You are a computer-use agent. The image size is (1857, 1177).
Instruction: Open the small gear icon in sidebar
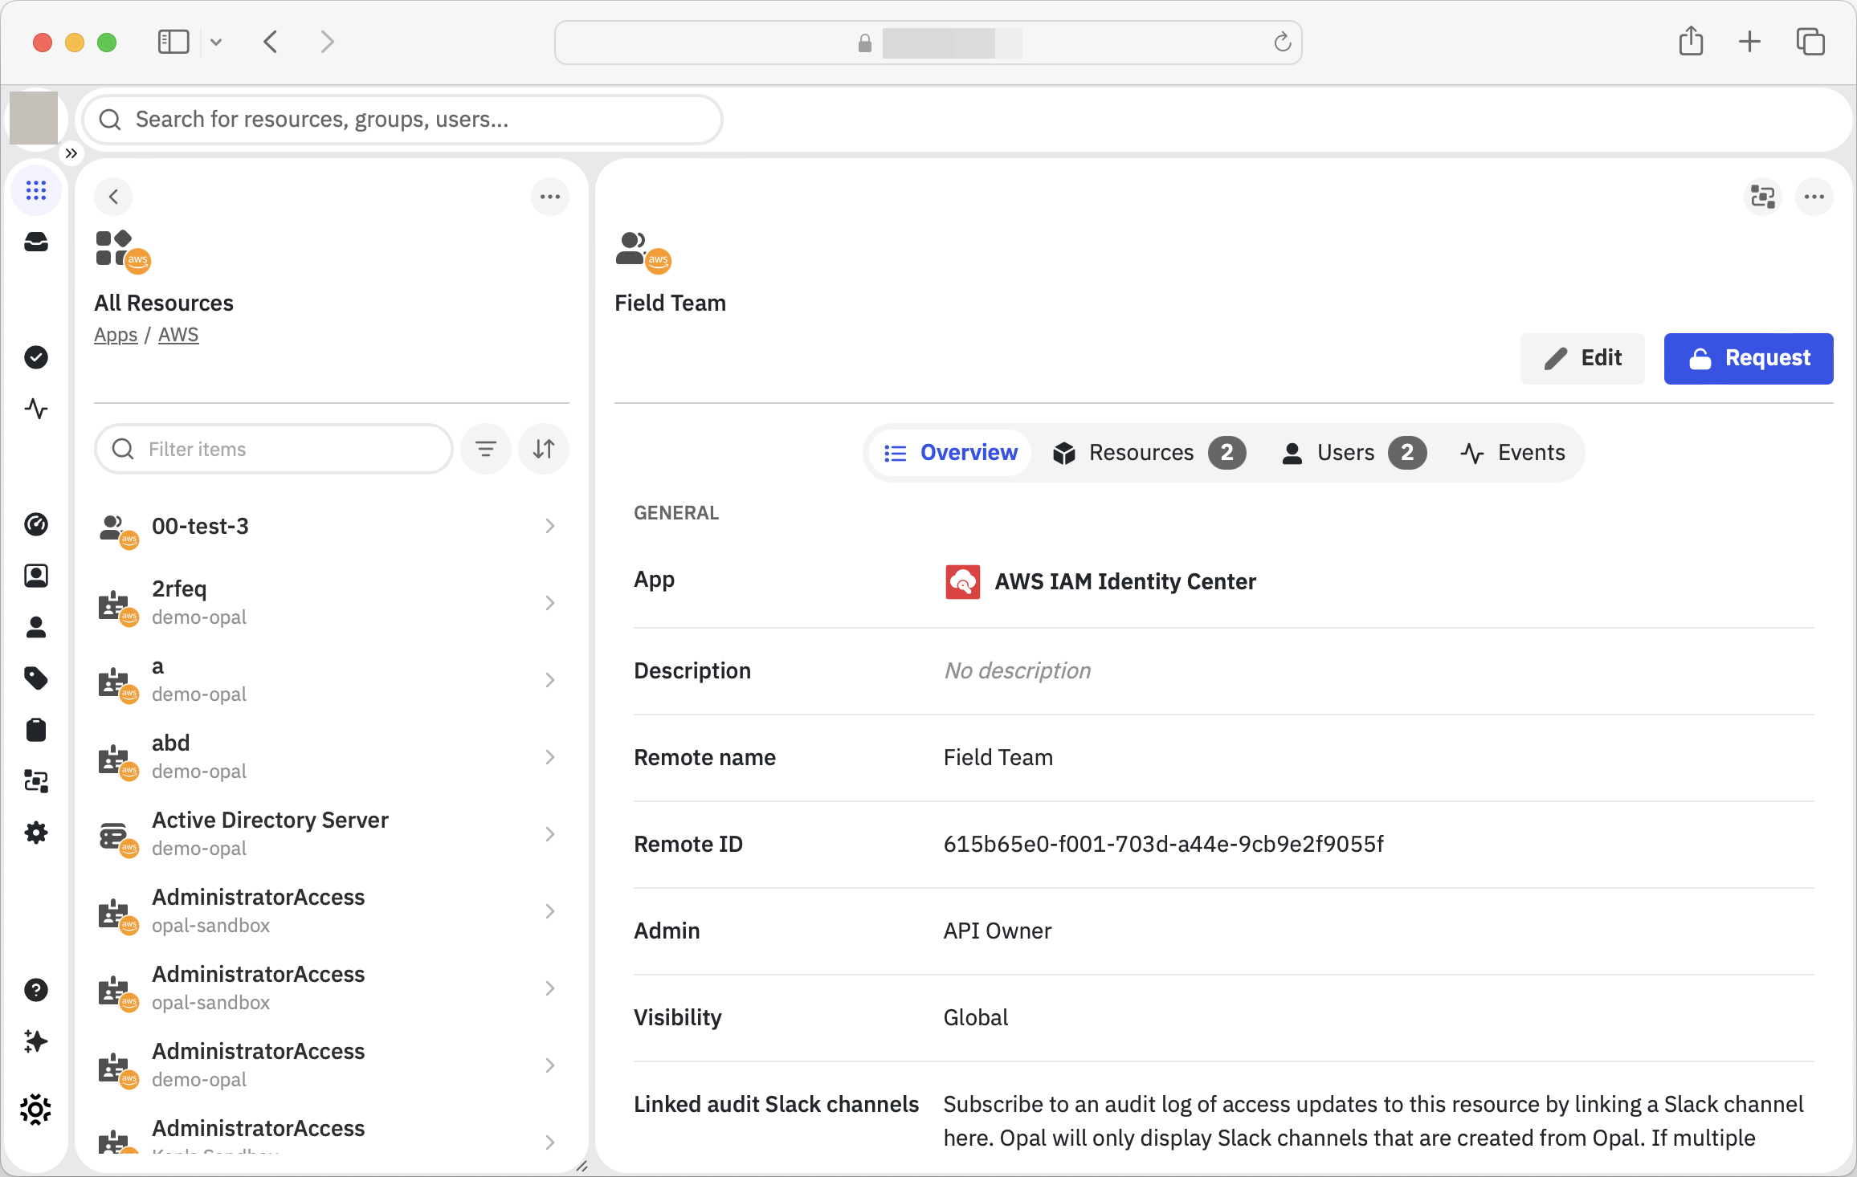[36, 833]
